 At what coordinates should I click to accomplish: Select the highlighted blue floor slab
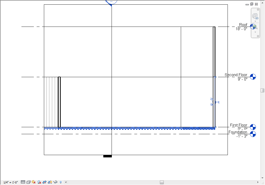(x=129, y=128)
